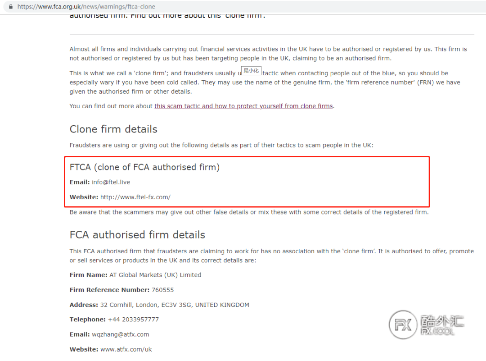Click the "Be aware that the scammers" sentence
486x361 pixels.
249,212
